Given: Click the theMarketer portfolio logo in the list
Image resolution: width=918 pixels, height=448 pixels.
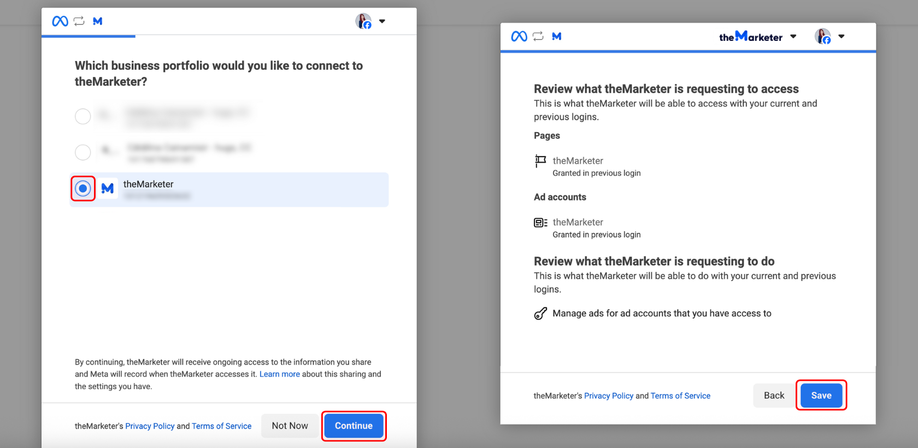Looking at the screenshot, I should 108,188.
